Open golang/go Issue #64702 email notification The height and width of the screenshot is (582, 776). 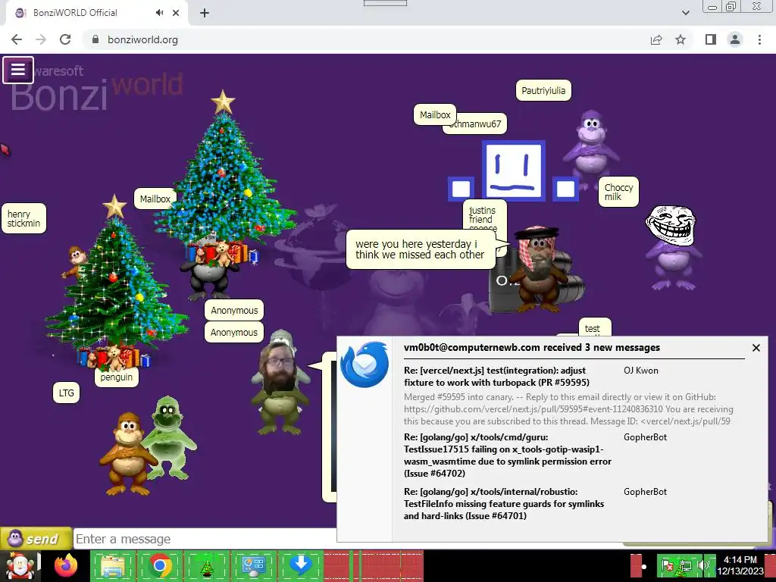click(508, 455)
